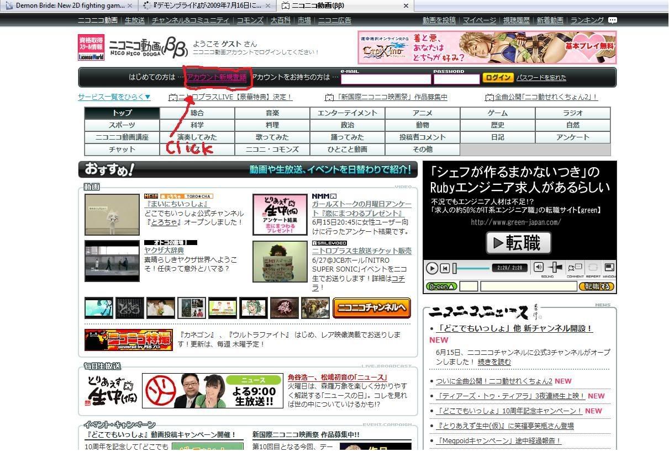669x452 pixels.
Task: Click the skip-to-start button in the player
Action: (x=445, y=268)
